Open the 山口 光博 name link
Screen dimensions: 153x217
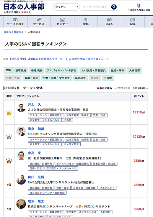click(x=36, y=177)
